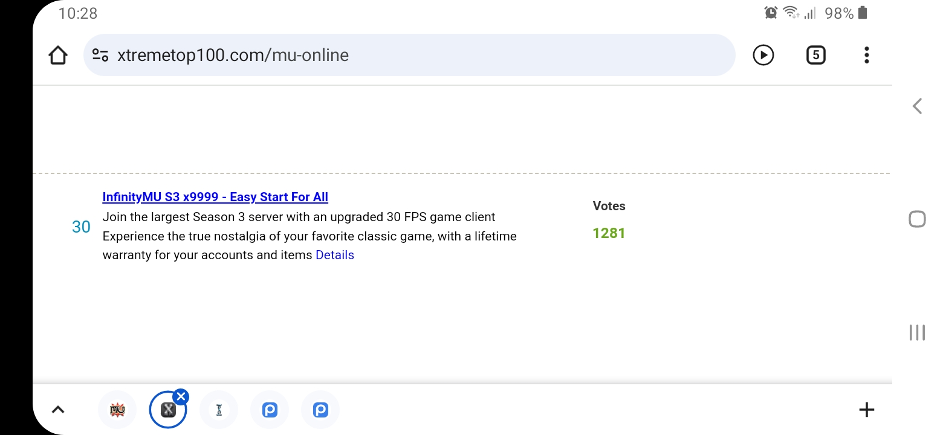Select the active XtremeTop100 tab icon
Screen dimensions: 943x435
pyautogui.click(x=168, y=410)
